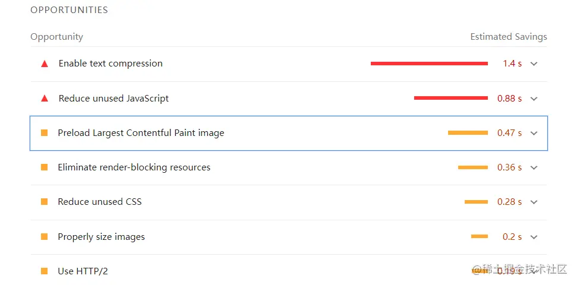This screenshot has width=577, height=285.
Task: Click orange square beside Reduce unused CSS
Action: [44, 202]
